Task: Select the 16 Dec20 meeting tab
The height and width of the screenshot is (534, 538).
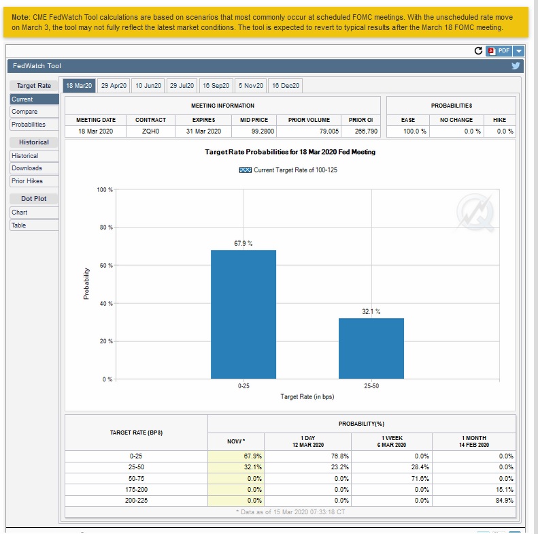Action: click(286, 86)
